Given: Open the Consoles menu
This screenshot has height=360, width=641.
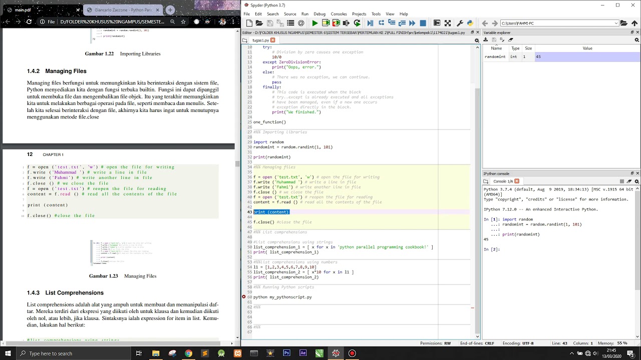Looking at the screenshot, I should pos(339,14).
